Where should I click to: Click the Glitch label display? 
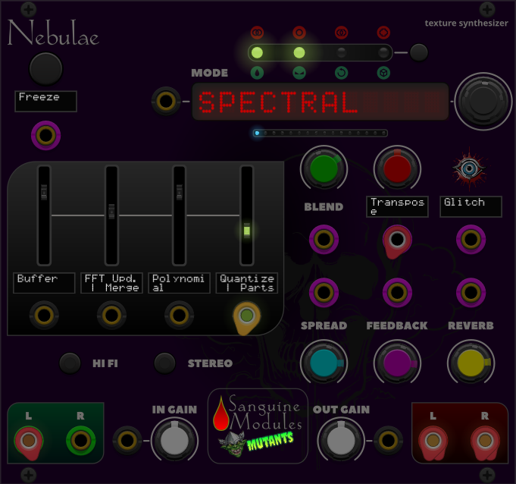click(x=471, y=206)
